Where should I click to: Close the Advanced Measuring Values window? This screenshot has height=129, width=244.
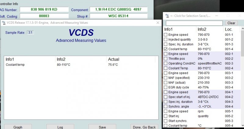(157, 23)
